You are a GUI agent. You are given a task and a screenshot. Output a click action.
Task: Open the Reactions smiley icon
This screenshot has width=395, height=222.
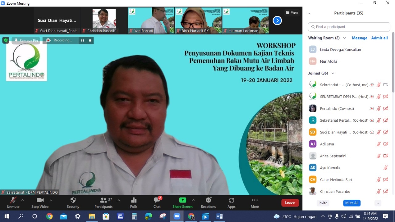pos(208,200)
